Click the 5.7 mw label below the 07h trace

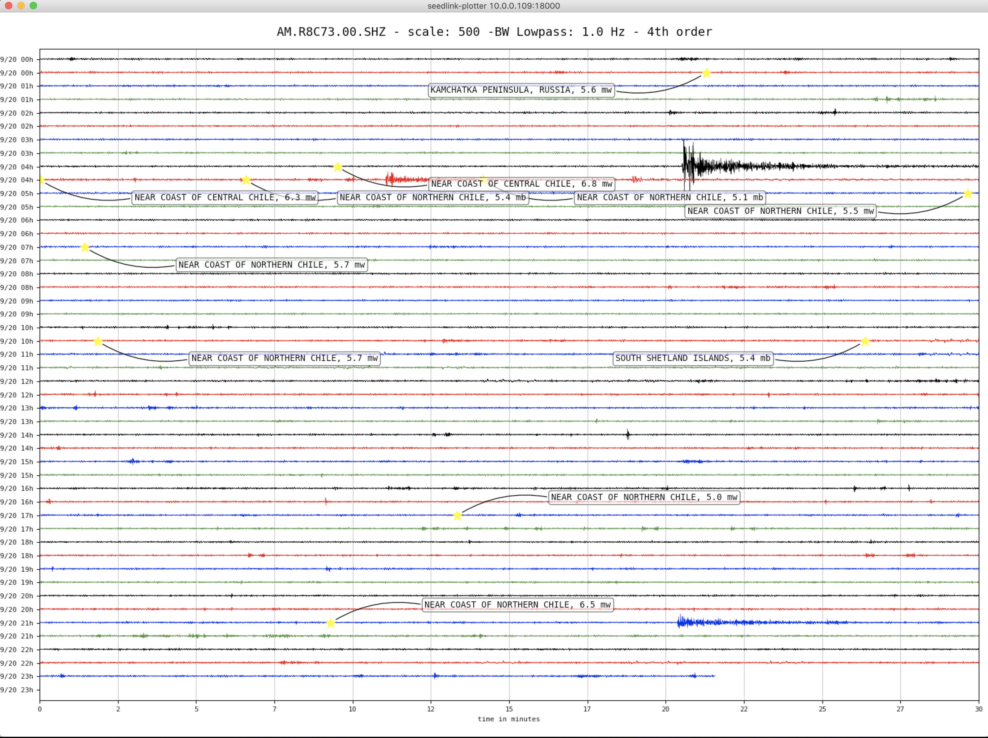coord(272,265)
